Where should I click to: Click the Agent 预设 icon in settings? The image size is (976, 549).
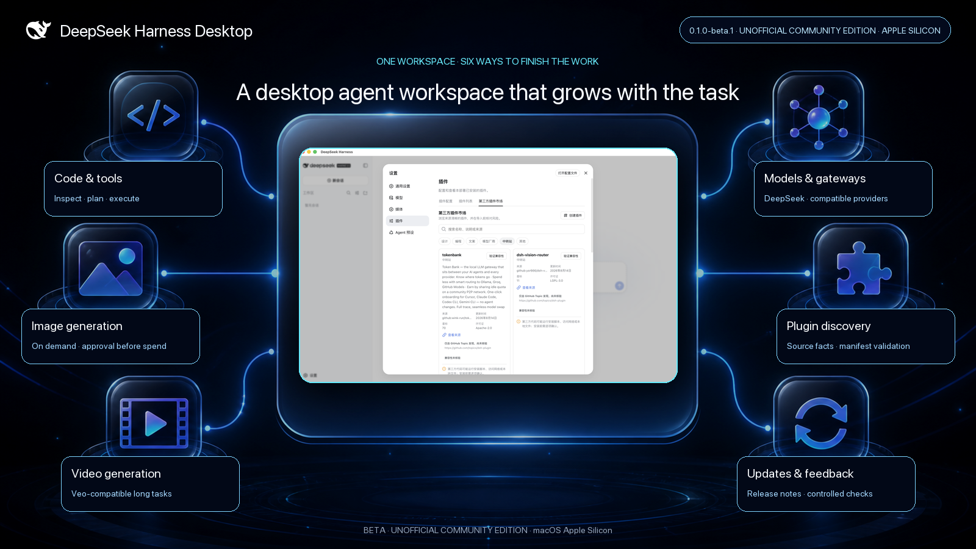coord(391,232)
